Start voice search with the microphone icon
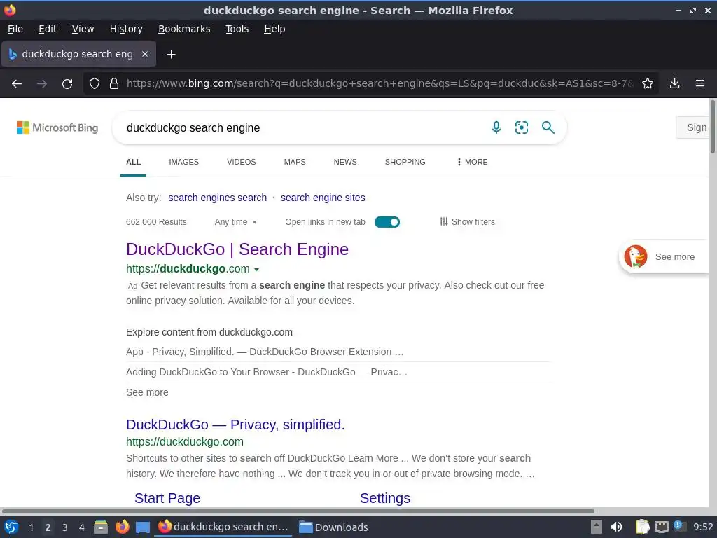Image resolution: width=717 pixels, height=538 pixels. tap(496, 127)
